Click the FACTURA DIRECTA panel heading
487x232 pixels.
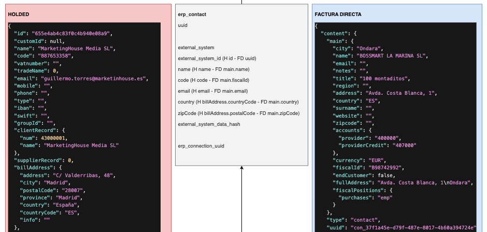pos(338,15)
